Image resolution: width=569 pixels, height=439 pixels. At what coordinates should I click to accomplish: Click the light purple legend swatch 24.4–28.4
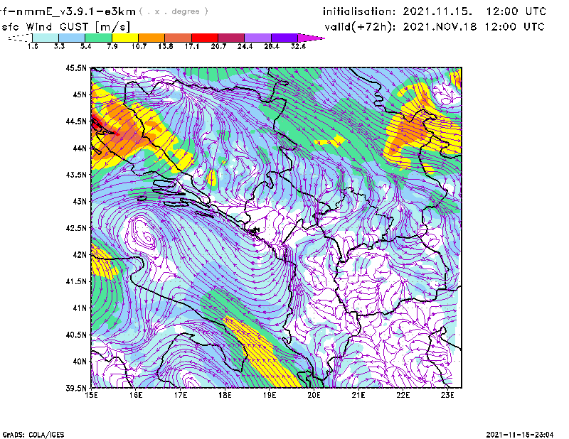pyautogui.click(x=258, y=38)
